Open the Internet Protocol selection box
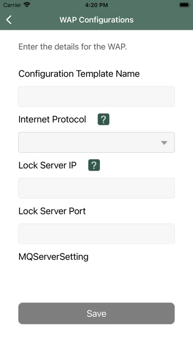Image resolution: width=193 pixels, height=343 pixels. (x=96, y=142)
